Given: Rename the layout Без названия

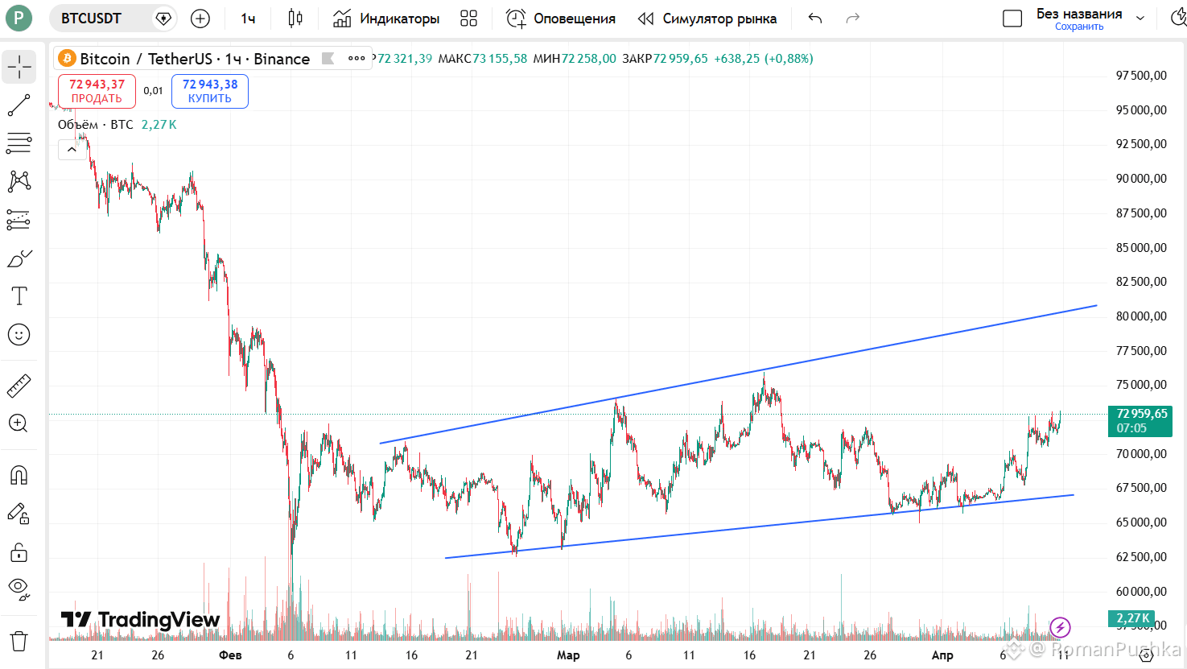Looking at the screenshot, I should coord(1079,14).
